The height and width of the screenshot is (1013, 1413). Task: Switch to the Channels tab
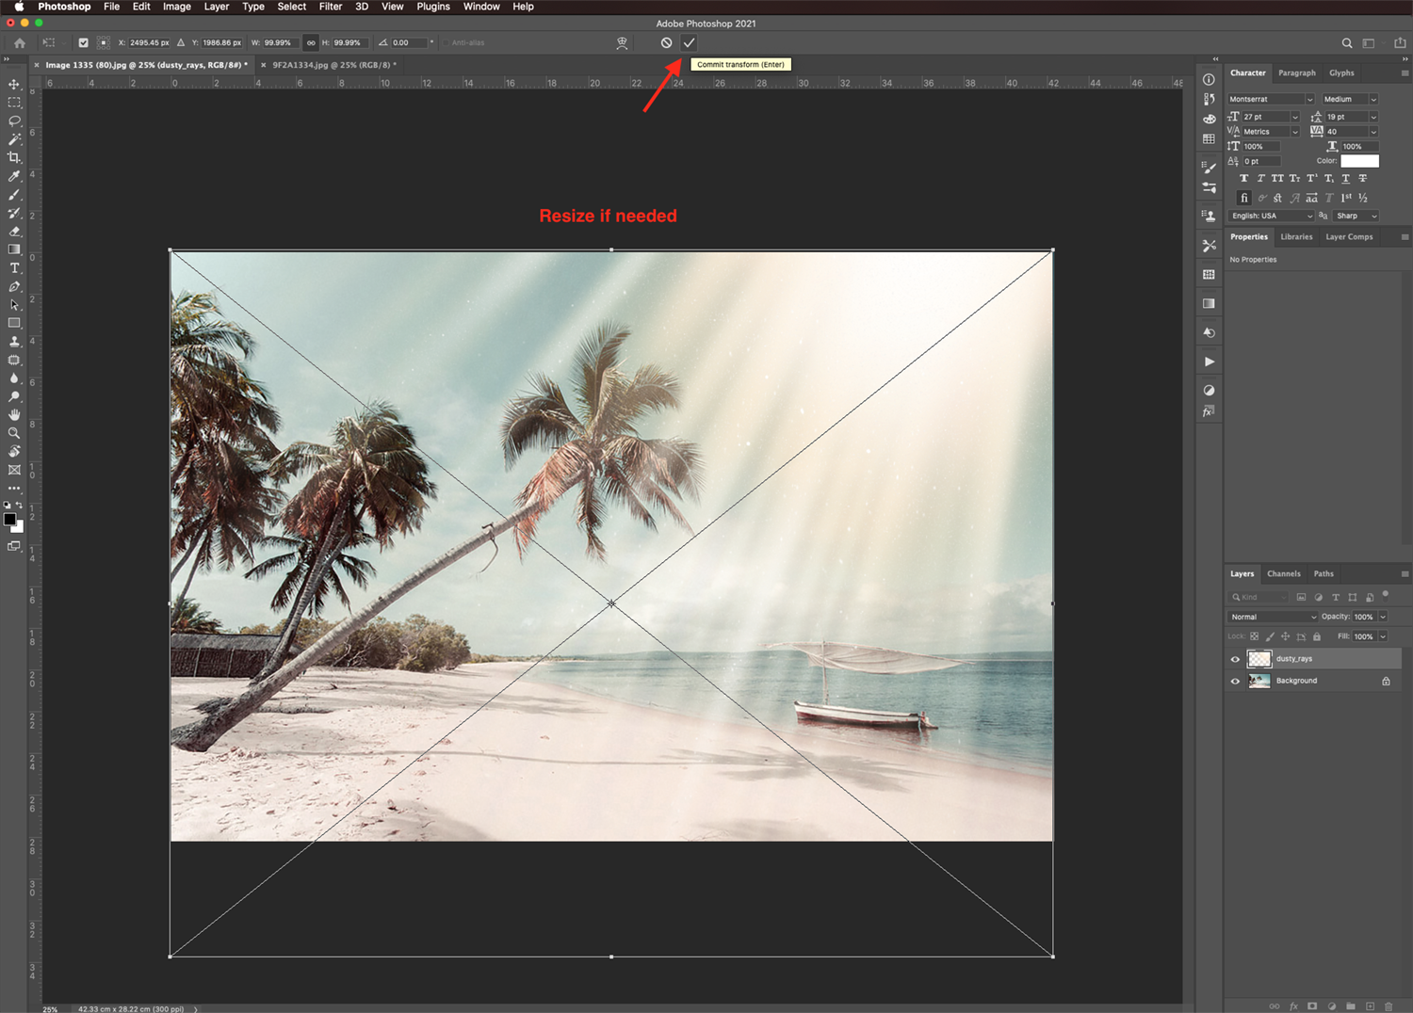click(x=1283, y=573)
